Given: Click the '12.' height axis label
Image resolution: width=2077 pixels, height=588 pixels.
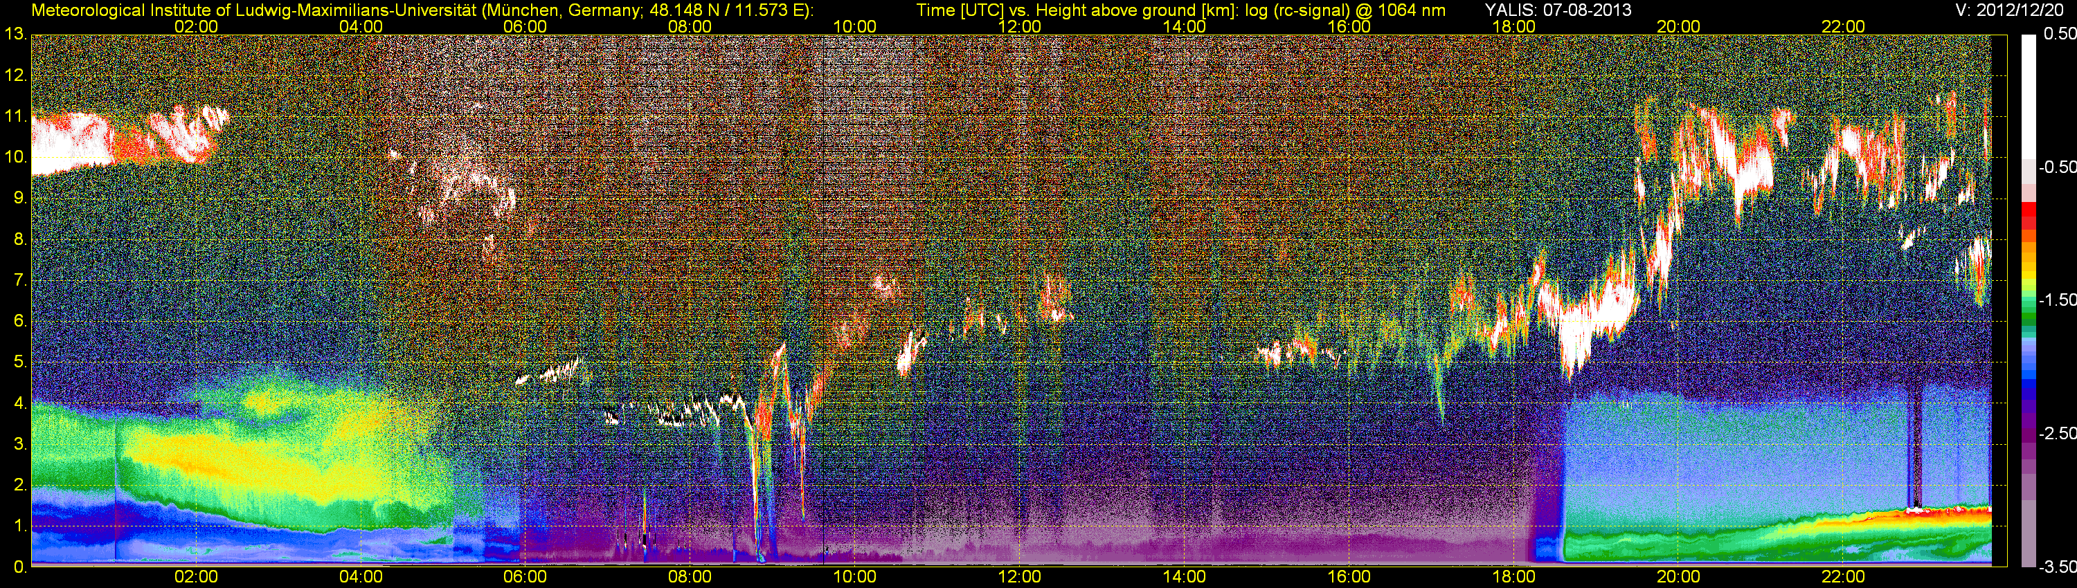Looking at the screenshot, I should [x=15, y=75].
